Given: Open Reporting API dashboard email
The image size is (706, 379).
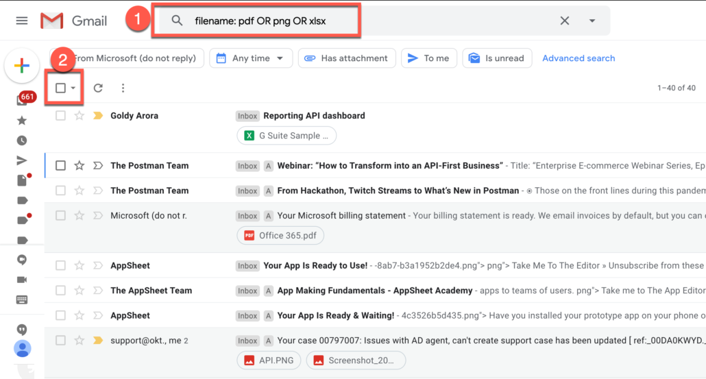Looking at the screenshot, I should (314, 116).
